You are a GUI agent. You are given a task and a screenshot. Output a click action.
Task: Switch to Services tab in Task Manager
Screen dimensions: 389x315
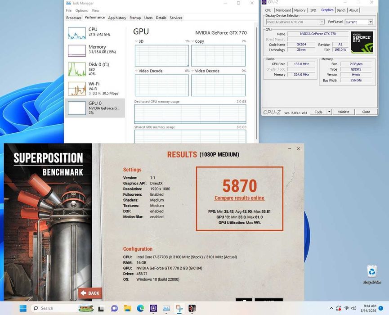coord(176,18)
